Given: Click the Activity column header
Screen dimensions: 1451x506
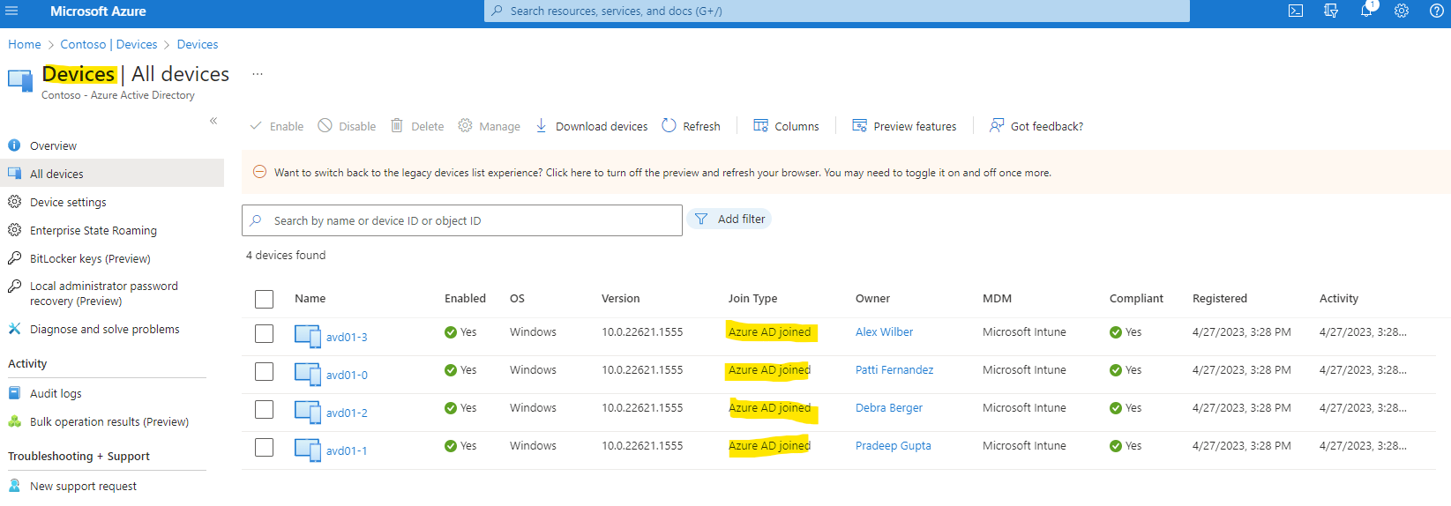Looking at the screenshot, I should coord(1339,298).
